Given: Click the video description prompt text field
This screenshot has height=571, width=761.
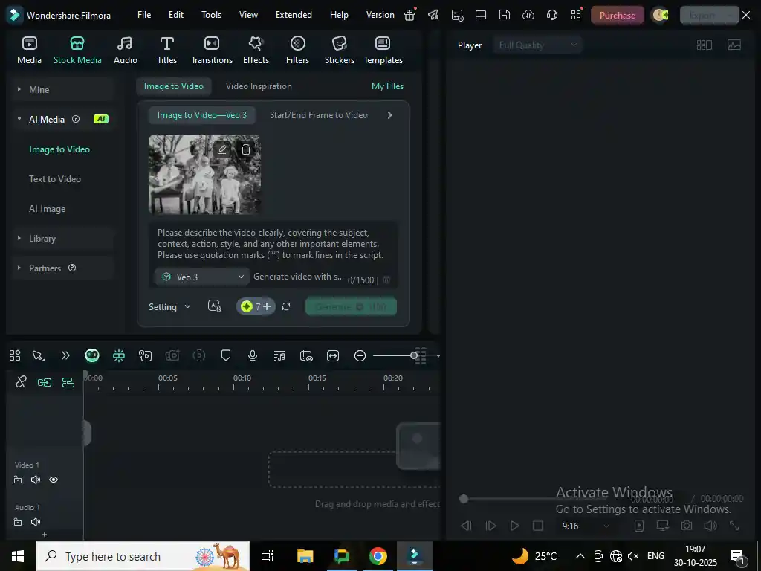Looking at the screenshot, I should tap(272, 244).
